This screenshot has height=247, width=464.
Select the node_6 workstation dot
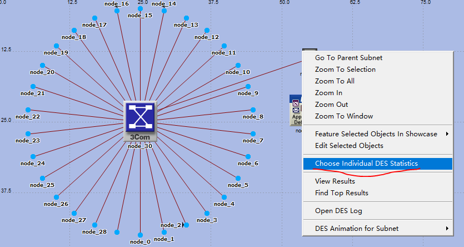pyautogui.click(x=248, y=156)
